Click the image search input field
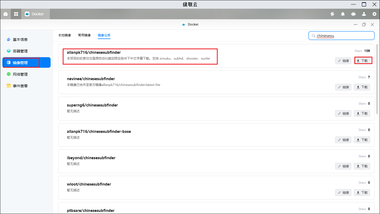Image resolution: width=380 pixels, height=214 pixels. pyautogui.click(x=343, y=36)
